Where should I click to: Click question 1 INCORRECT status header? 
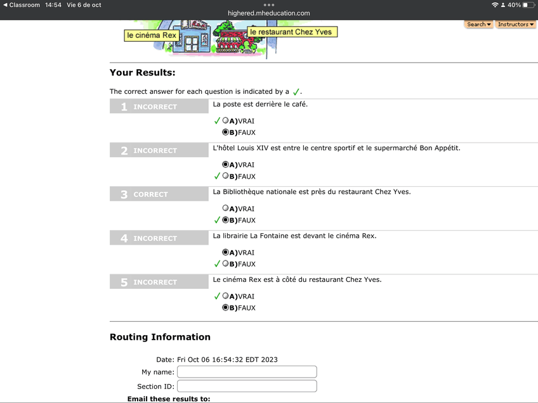pos(159,106)
